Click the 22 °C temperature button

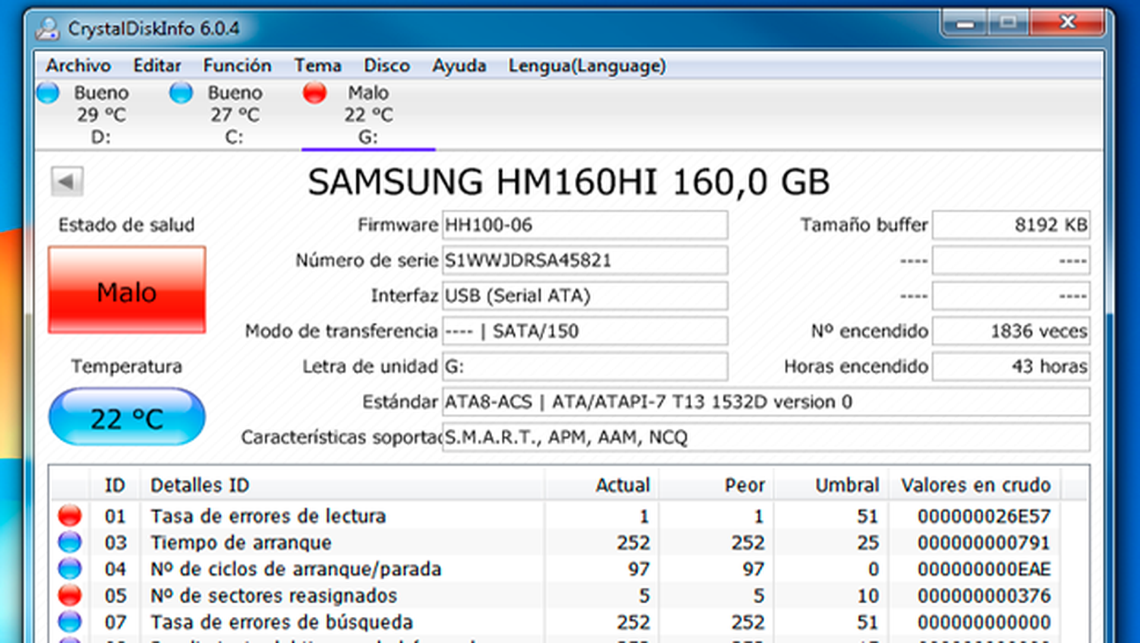127,417
